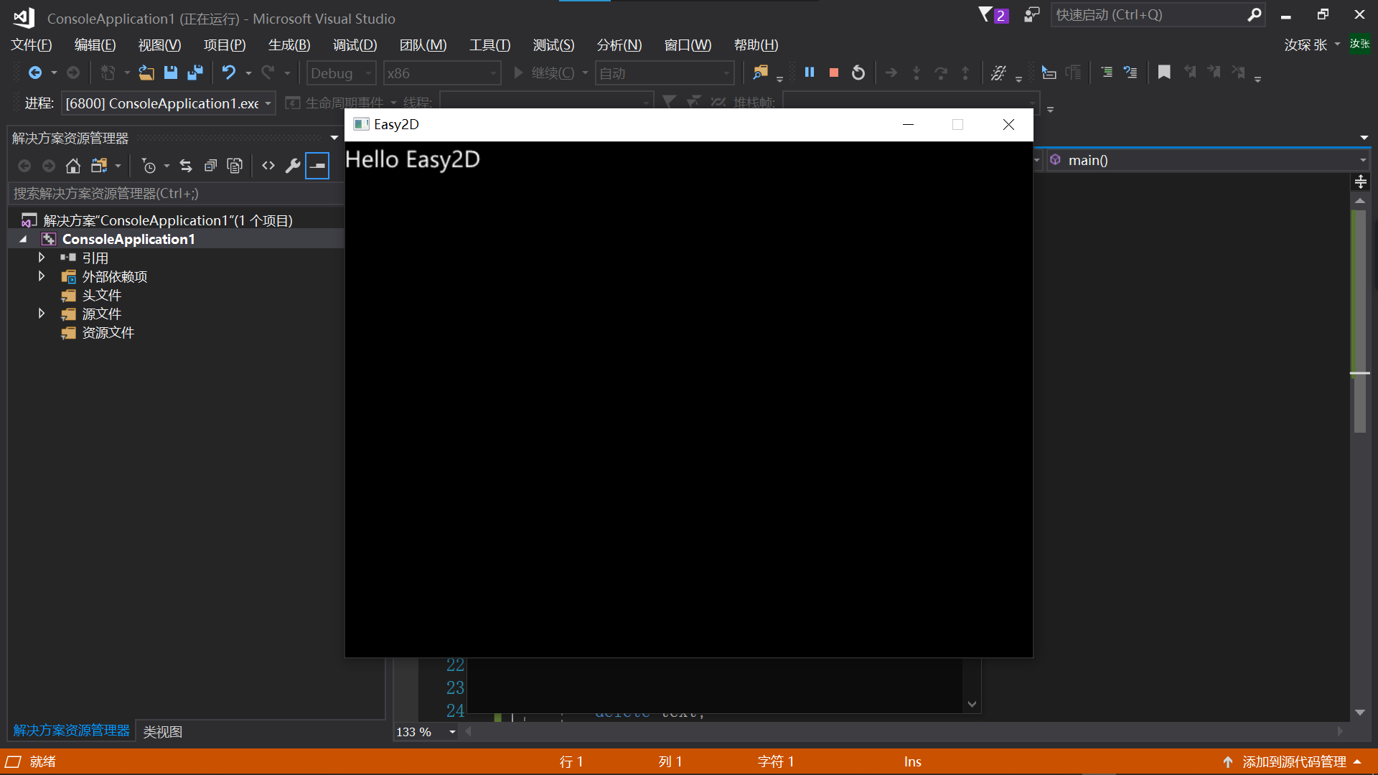The width and height of the screenshot is (1378, 775).
Task: Open the 调试(D) menu
Action: click(x=355, y=44)
